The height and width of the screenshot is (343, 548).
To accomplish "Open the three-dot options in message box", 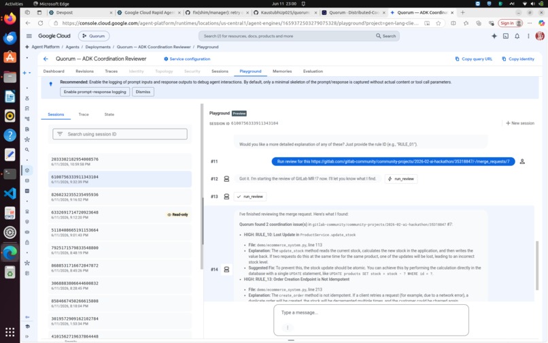I will 288,327.
